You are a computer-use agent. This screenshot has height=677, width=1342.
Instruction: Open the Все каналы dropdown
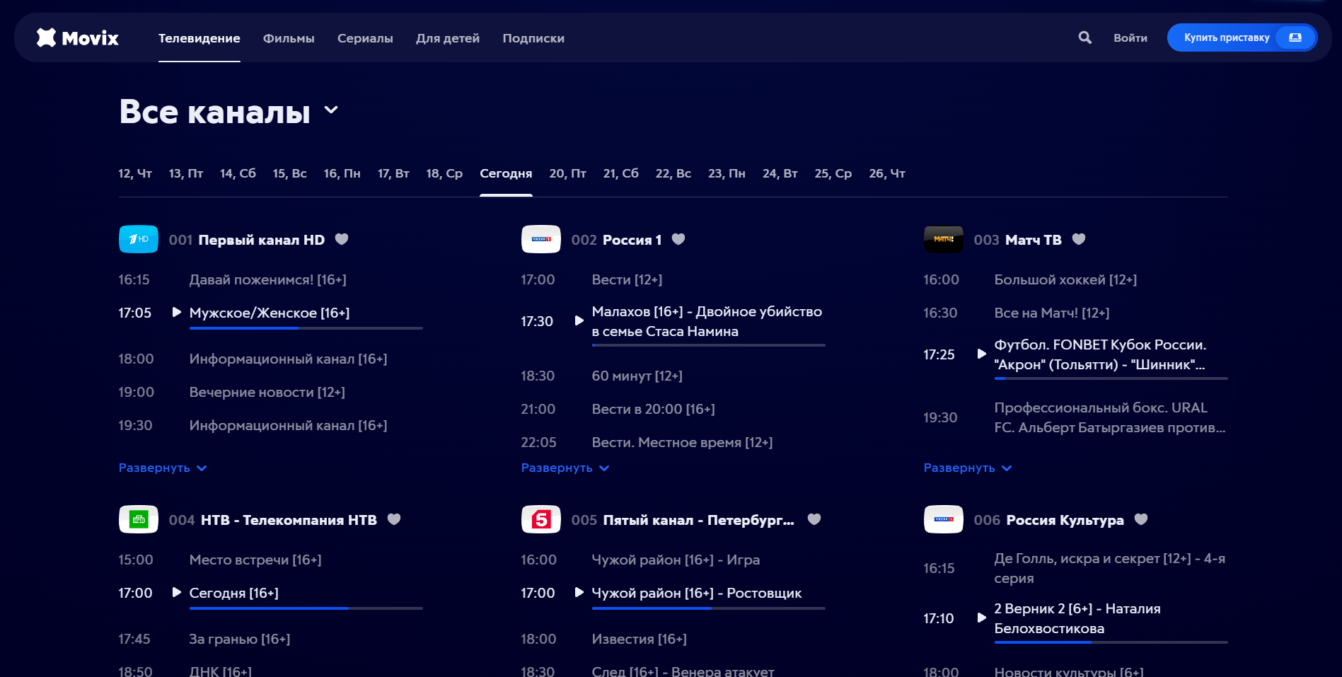(229, 111)
